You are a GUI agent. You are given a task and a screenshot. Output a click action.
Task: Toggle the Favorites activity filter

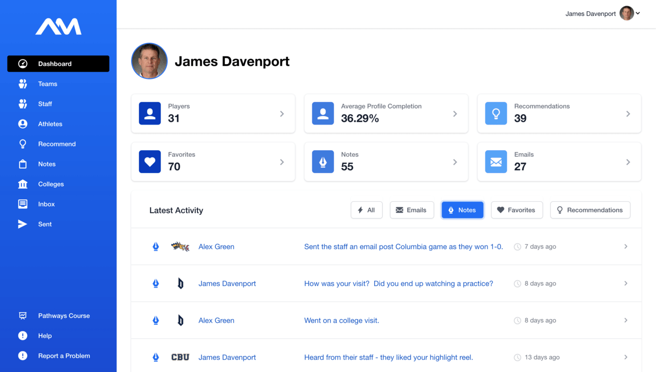click(x=517, y=210)
